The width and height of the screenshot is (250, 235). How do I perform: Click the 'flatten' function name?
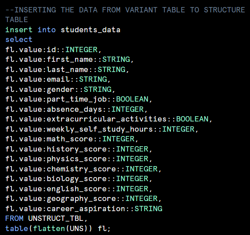pos(49,228)
